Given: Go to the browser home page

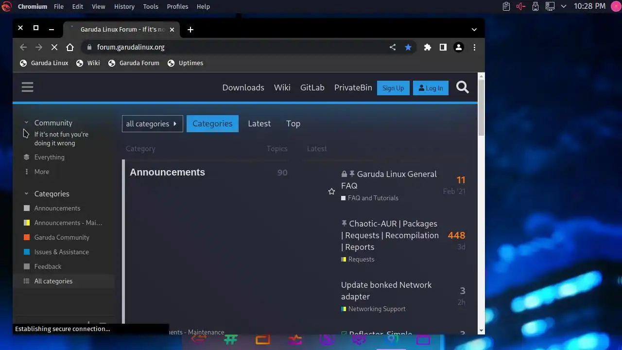Looking at the screenshot, I should coord(70,47).
